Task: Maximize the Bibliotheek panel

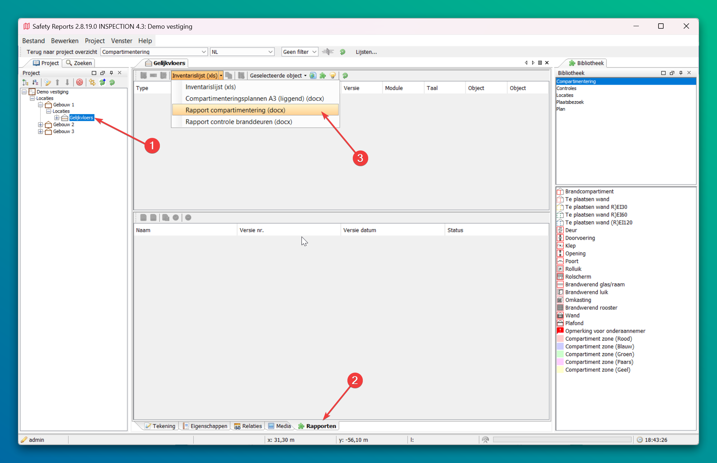Action: click(x=663, y=73)
